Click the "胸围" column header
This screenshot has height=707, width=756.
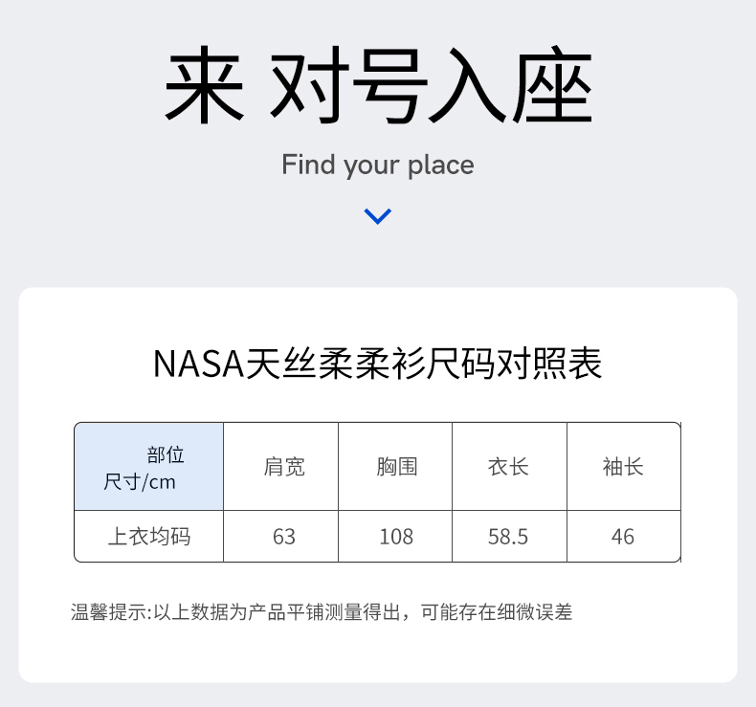point(396,467)
